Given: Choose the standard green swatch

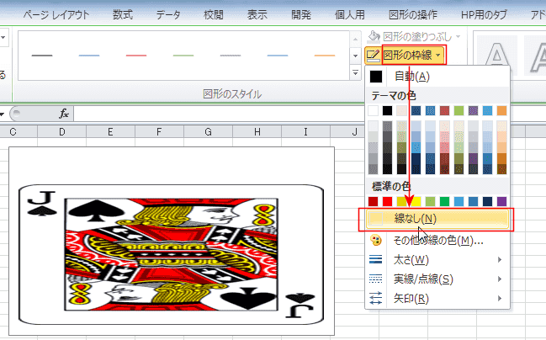Looking at the screenshot, I should tap(444, 201).
